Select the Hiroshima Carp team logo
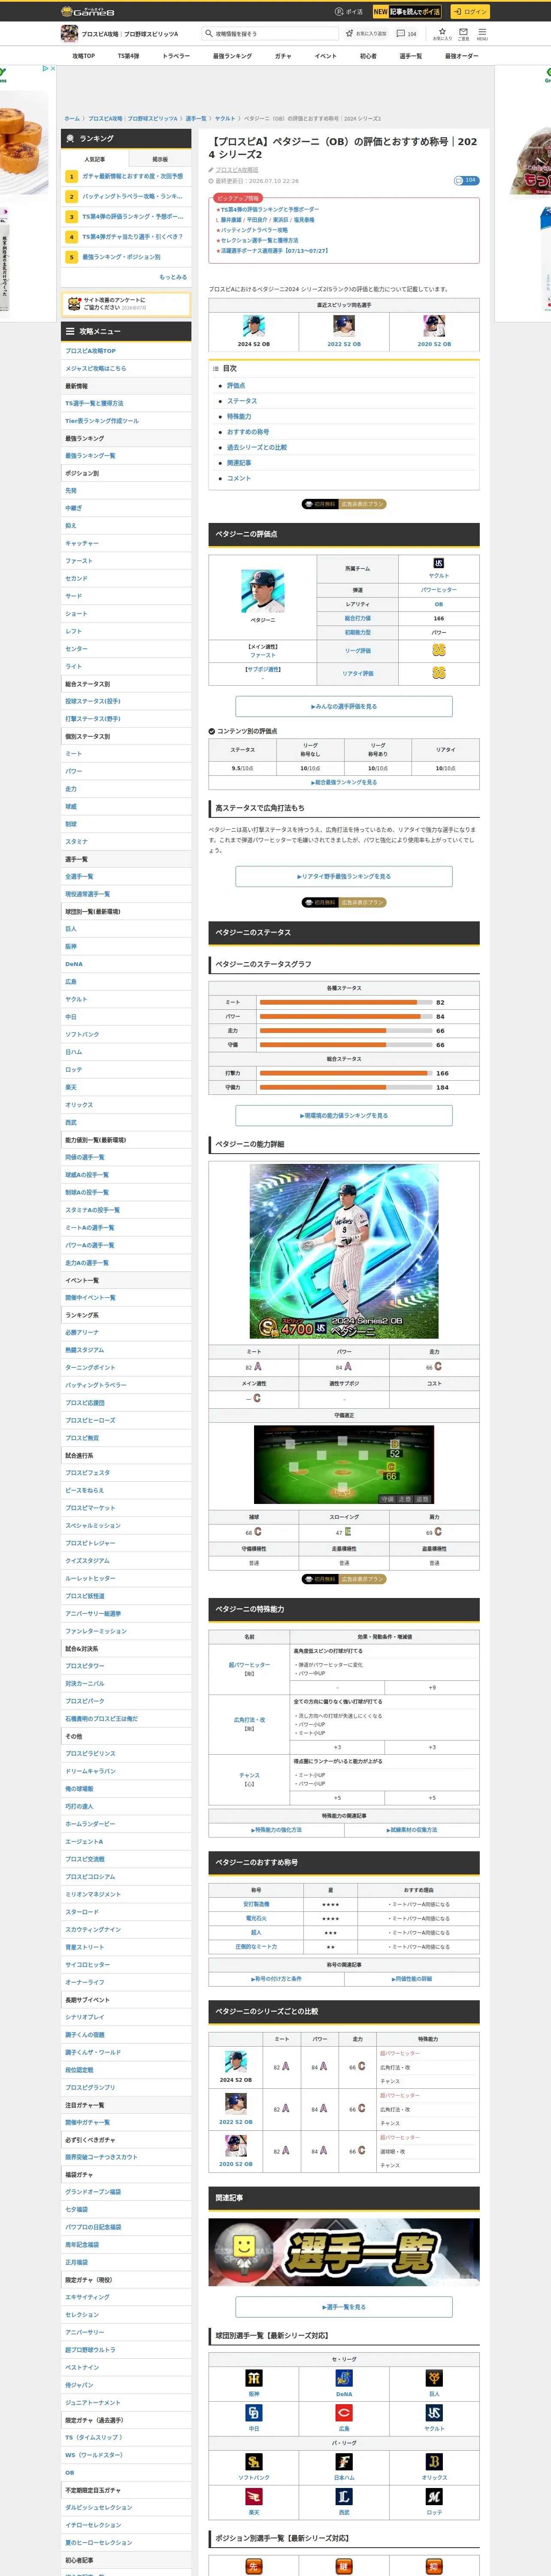551x2576 pixels. (x=344, y=2413)
